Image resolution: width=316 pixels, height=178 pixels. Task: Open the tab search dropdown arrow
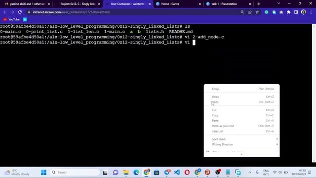click(278, 3)
